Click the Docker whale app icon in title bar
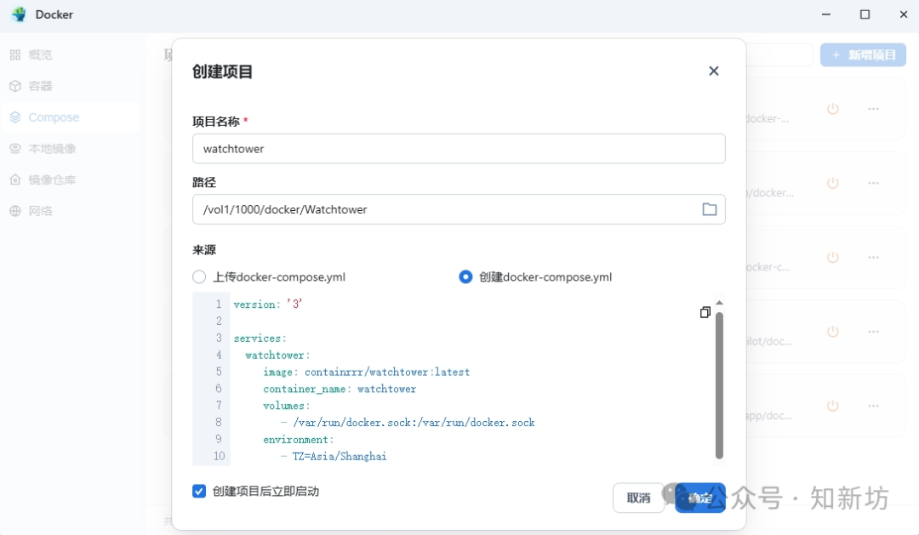The height and width of the screenshot is (535, 919). pyautogui.click(x=19, y=14)
